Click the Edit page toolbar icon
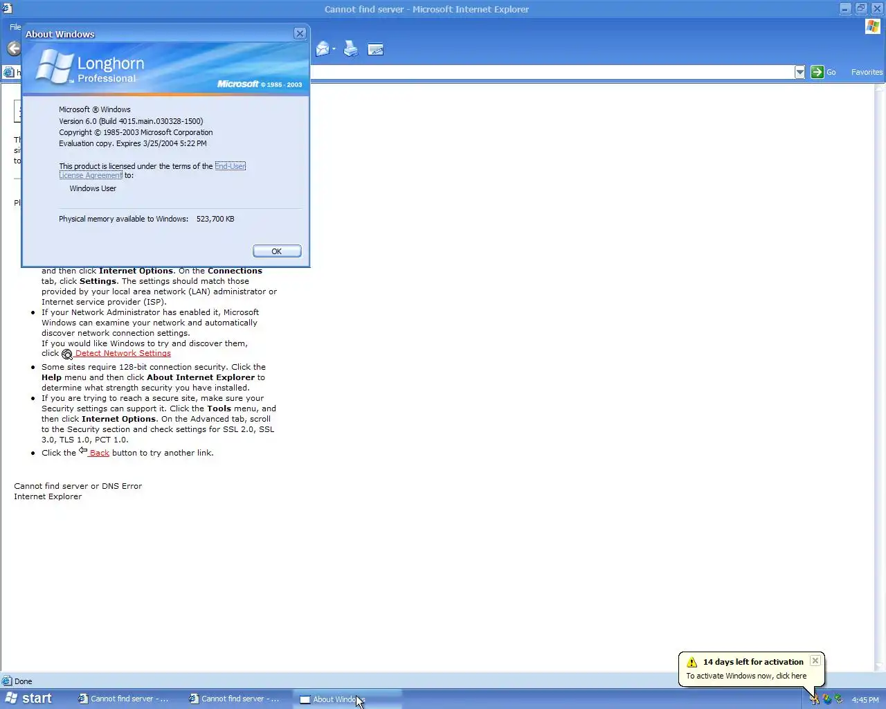The width and height of the screenshot is (886, 709). [x=376, y=49]
